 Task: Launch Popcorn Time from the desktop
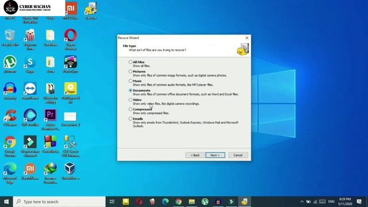click(x=30, y=39)
